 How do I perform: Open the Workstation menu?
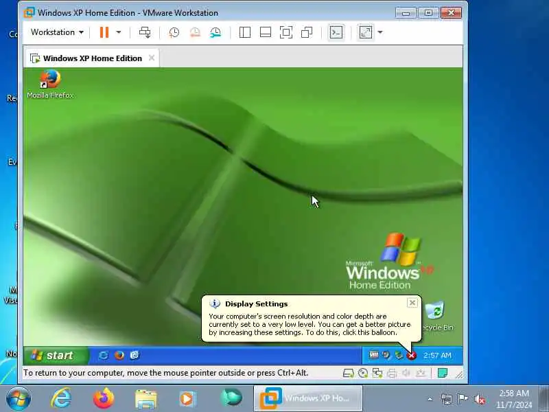(57, 32)
